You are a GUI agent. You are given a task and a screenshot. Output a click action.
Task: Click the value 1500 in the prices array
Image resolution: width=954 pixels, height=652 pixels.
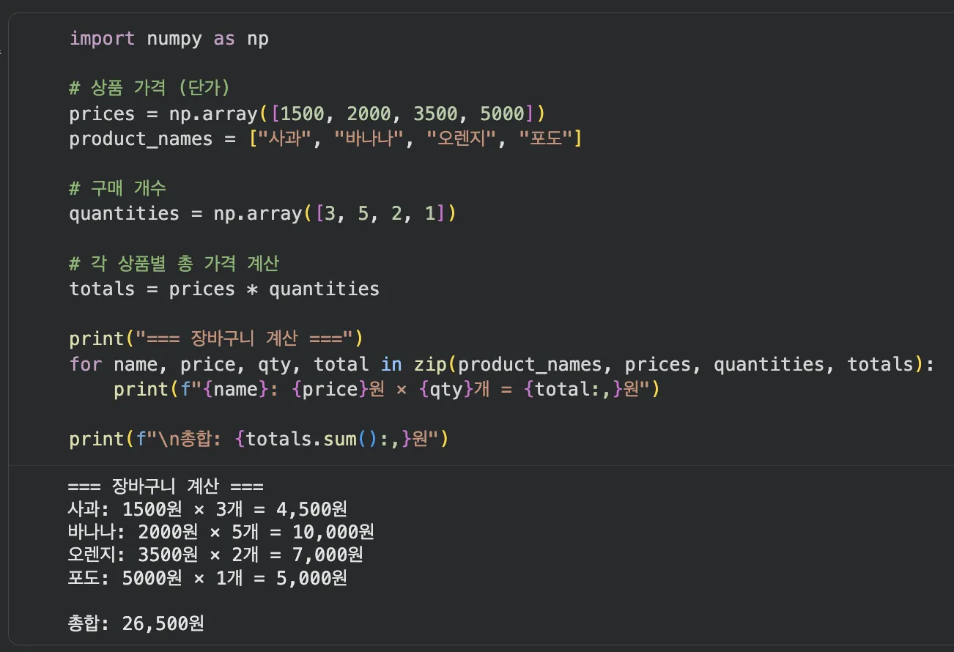[x=302, y=114]
